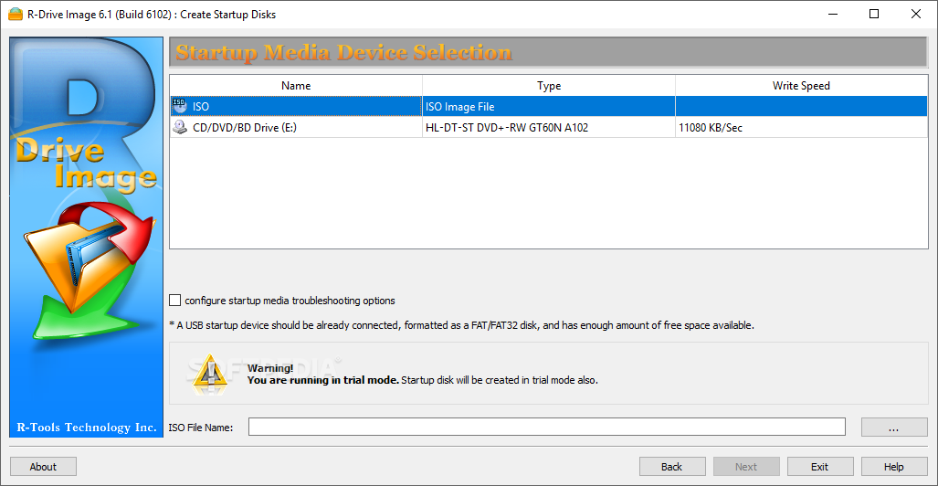Click the '11080 KB/Sec' write speed cell

pyautogui.click(x=802, y=127)
